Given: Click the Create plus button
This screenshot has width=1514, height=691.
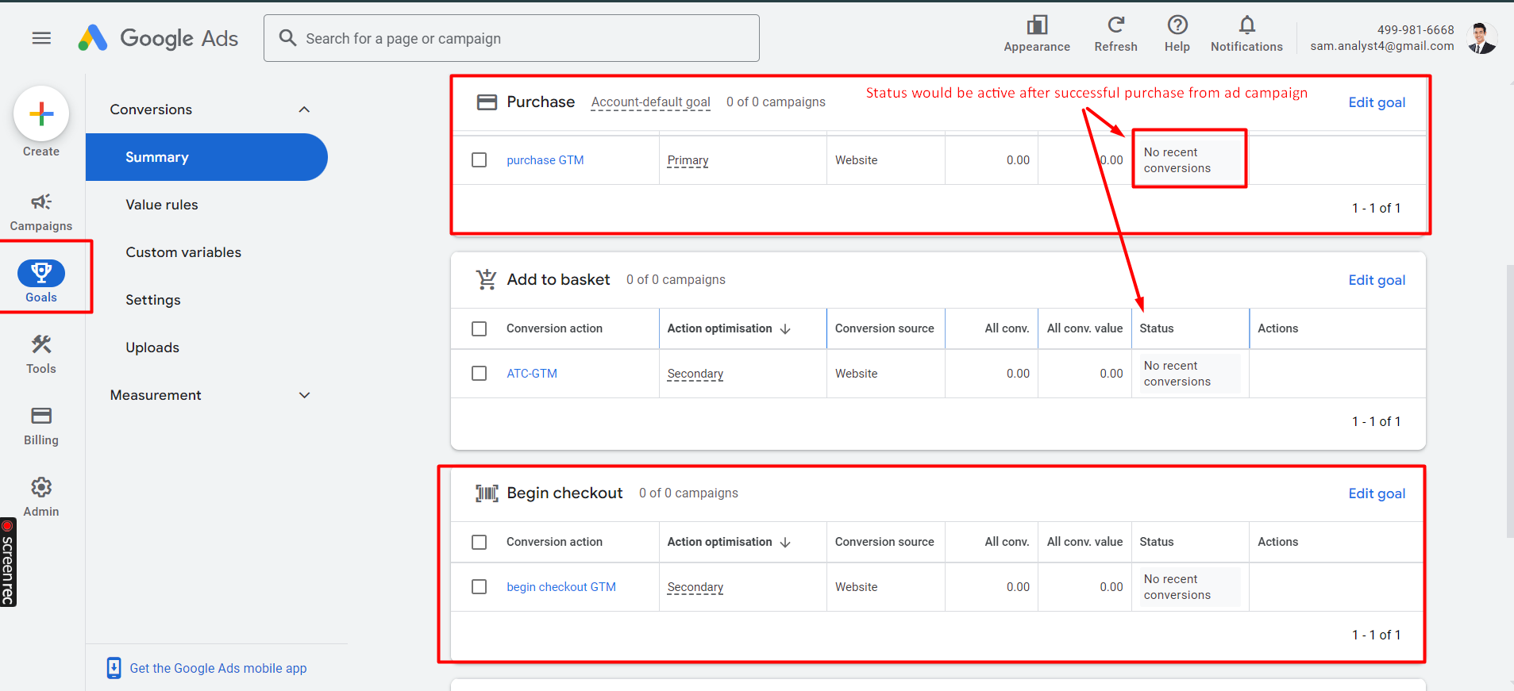Looking at the screenshot, I should (x=41, y=114).
